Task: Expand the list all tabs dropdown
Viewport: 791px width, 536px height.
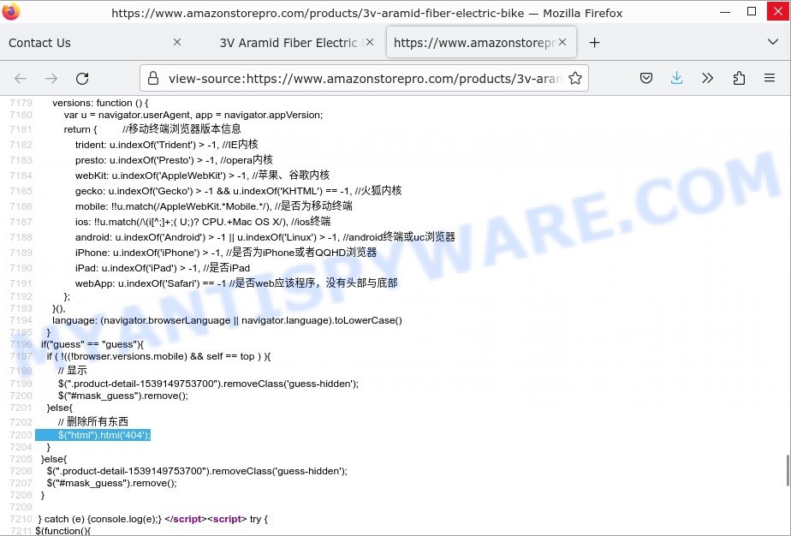Action: [x=773, y=42]
